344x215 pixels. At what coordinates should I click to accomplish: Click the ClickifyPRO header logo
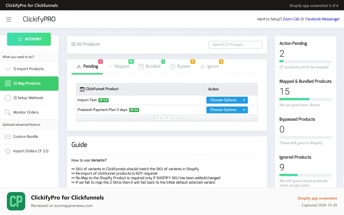point(39,19)
